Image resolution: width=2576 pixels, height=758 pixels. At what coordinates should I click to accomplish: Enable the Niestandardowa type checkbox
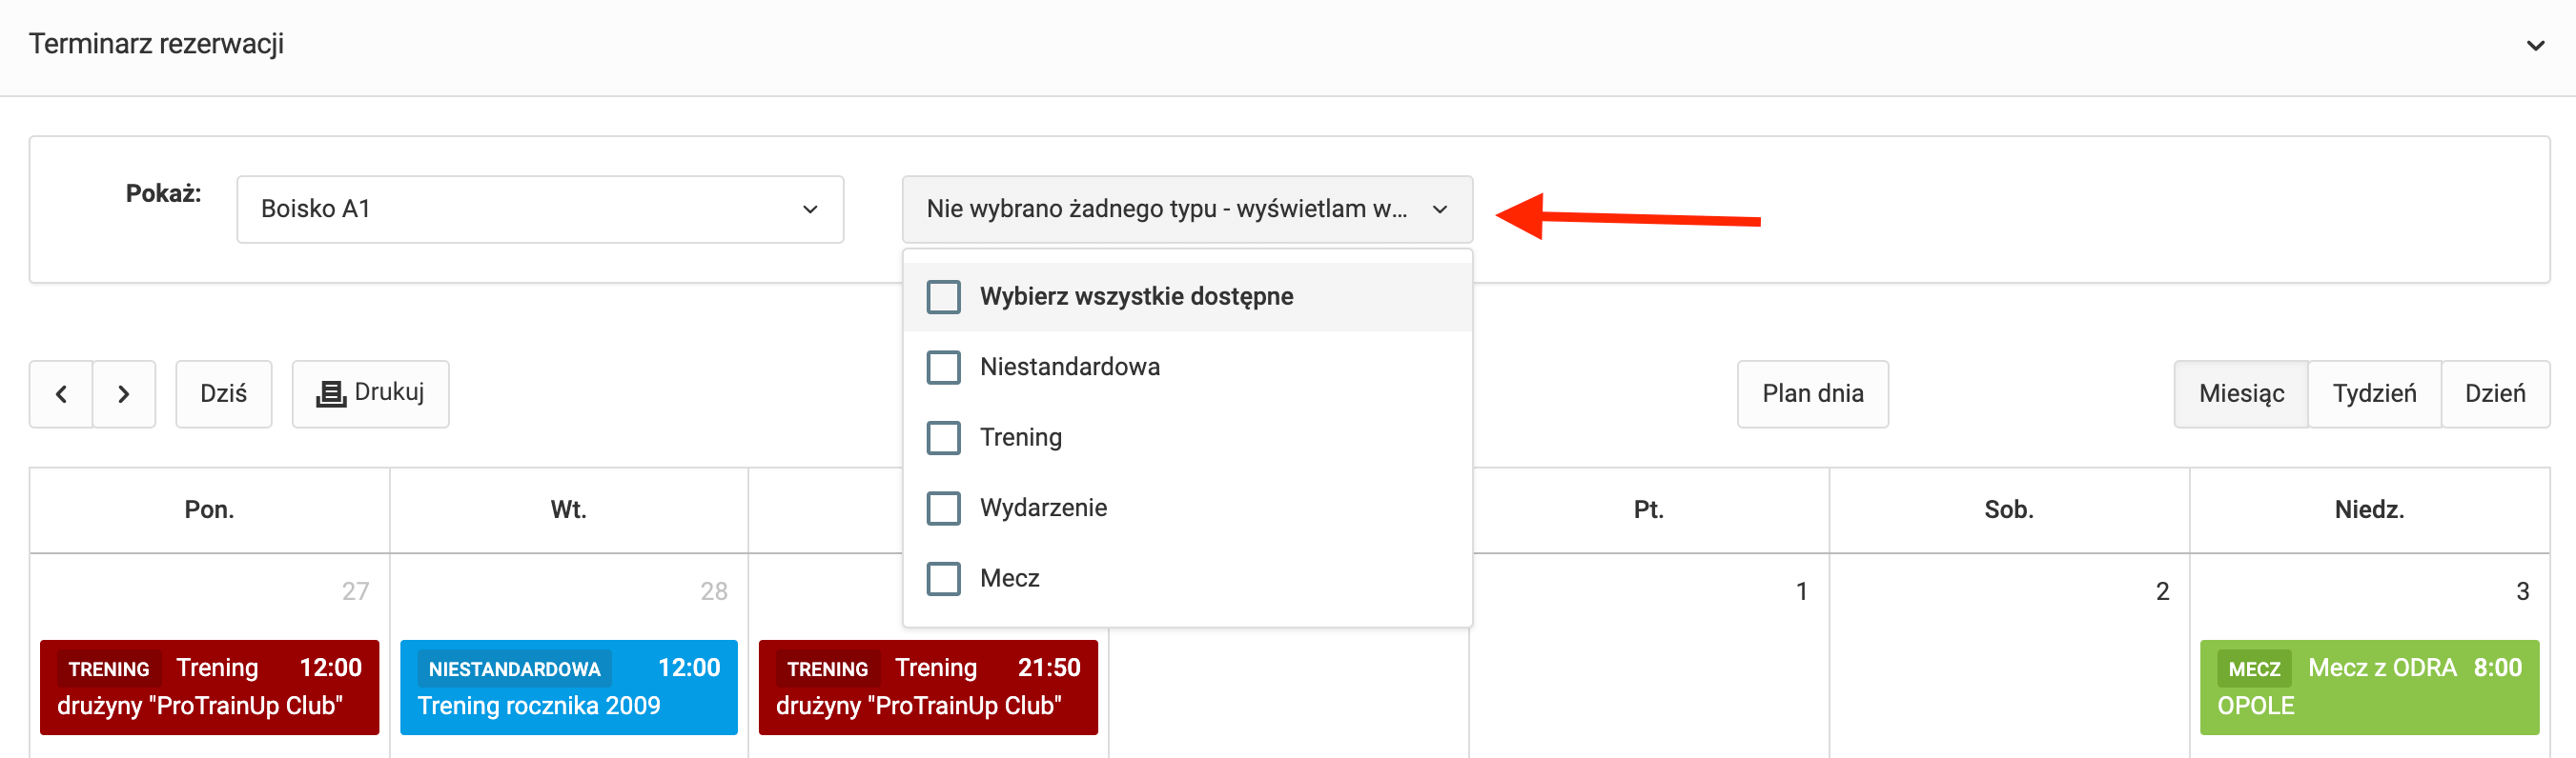[943, 368]
